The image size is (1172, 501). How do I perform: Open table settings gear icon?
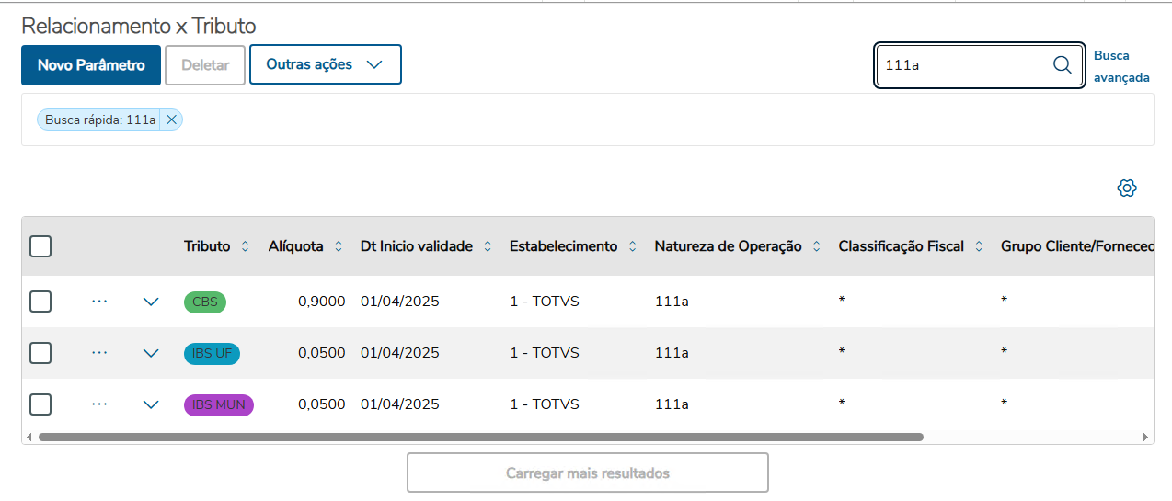click(x=1127, y=188)
